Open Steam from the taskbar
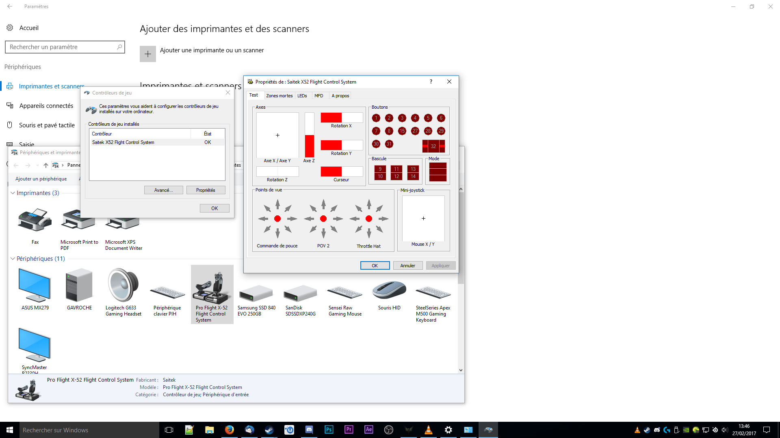 pos(269,430)
